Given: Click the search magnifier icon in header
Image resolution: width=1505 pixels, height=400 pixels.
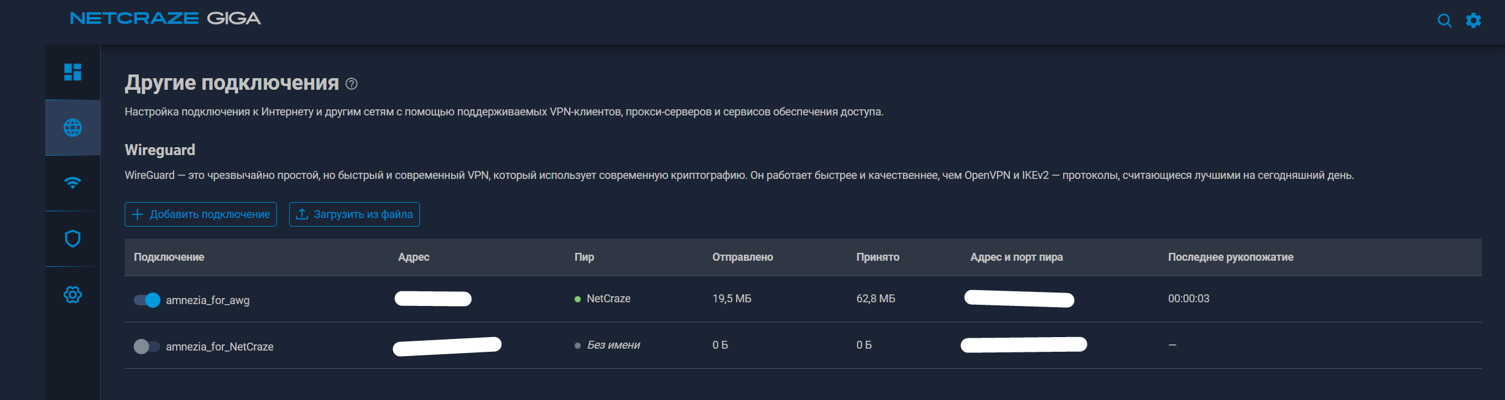Looking at the screenshot, I should tap(1444, 21).
